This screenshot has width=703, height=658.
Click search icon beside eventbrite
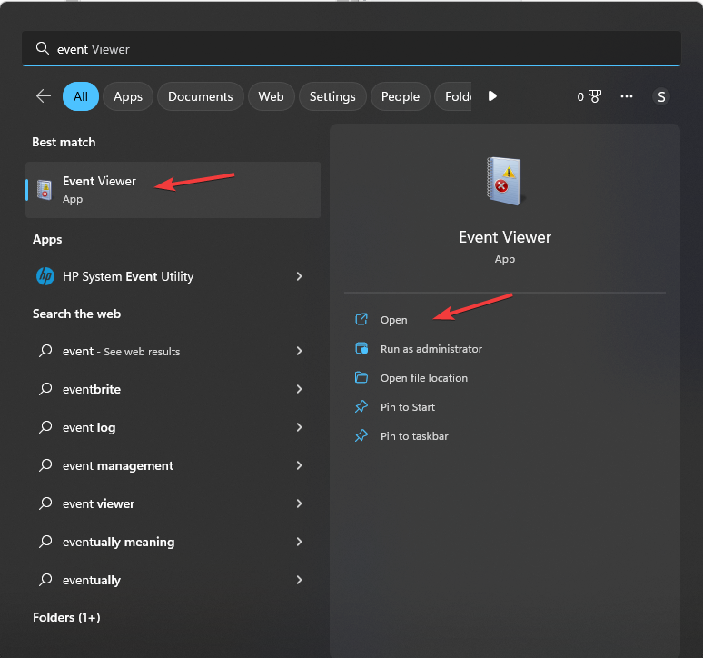(45, 388)
